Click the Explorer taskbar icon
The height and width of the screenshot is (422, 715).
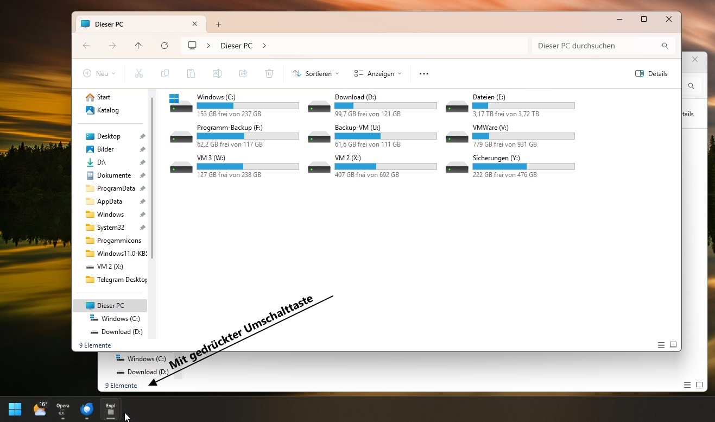(111, 409)
